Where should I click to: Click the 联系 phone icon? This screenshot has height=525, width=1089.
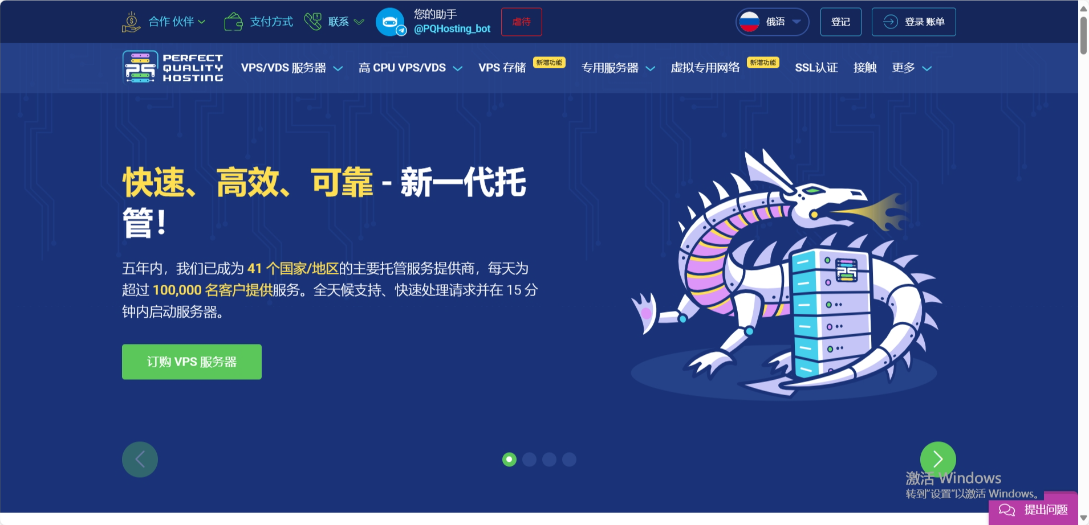click(313, 21)
